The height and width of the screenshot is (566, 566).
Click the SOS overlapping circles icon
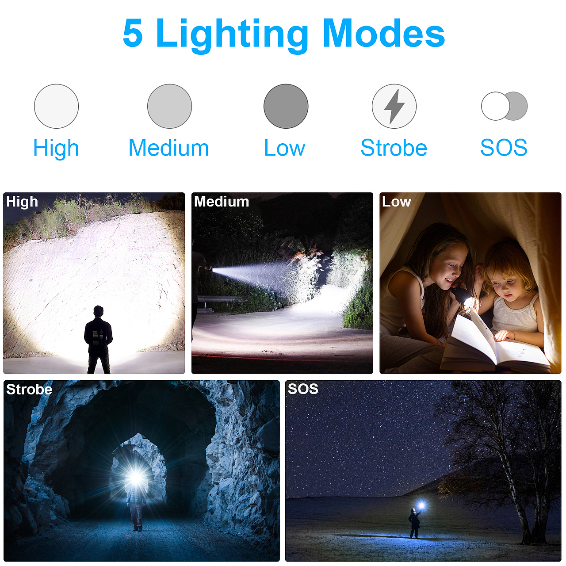point(504,106)
